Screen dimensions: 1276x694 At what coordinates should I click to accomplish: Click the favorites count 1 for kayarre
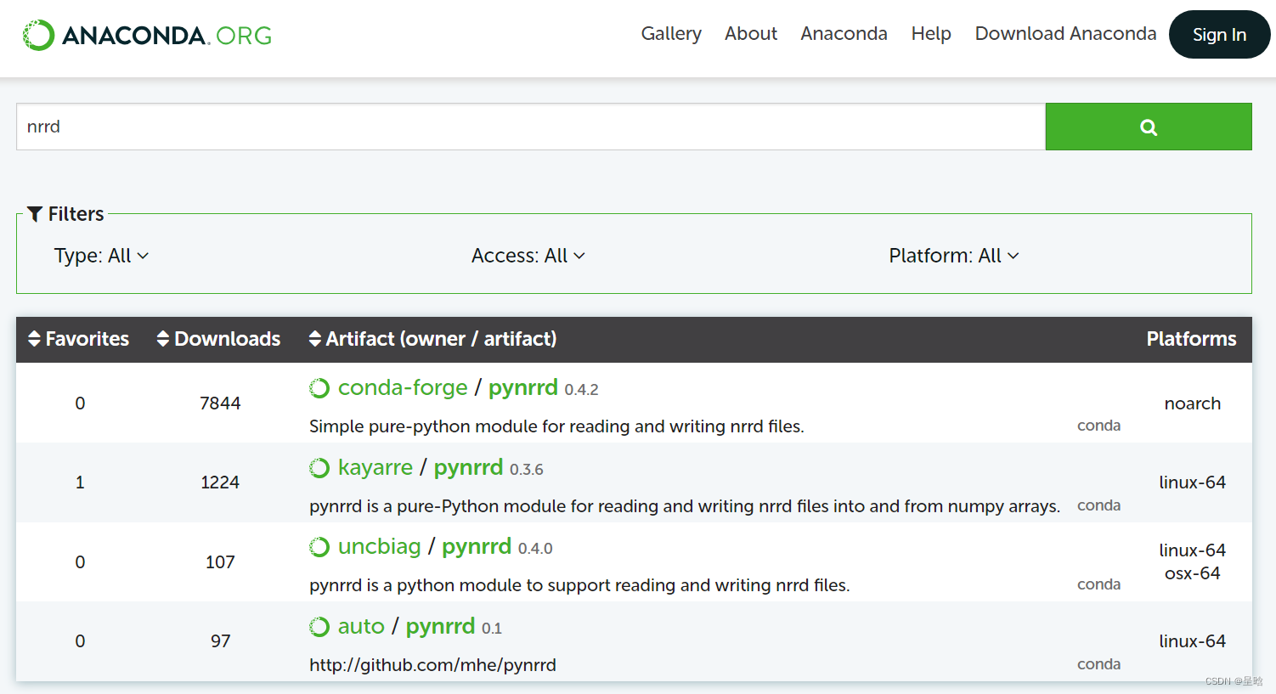80,482
